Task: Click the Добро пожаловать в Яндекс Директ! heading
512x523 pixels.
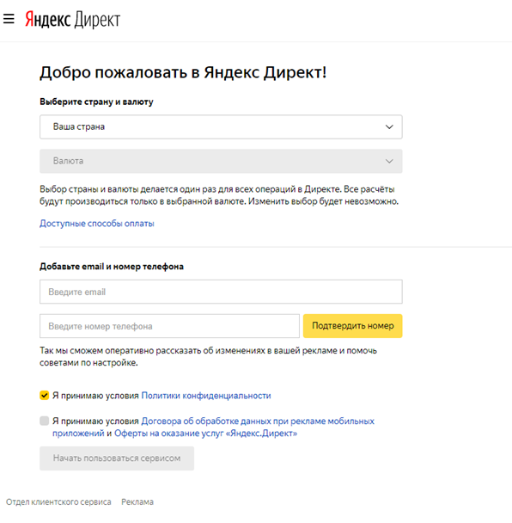Action: (x=183, y=73)
